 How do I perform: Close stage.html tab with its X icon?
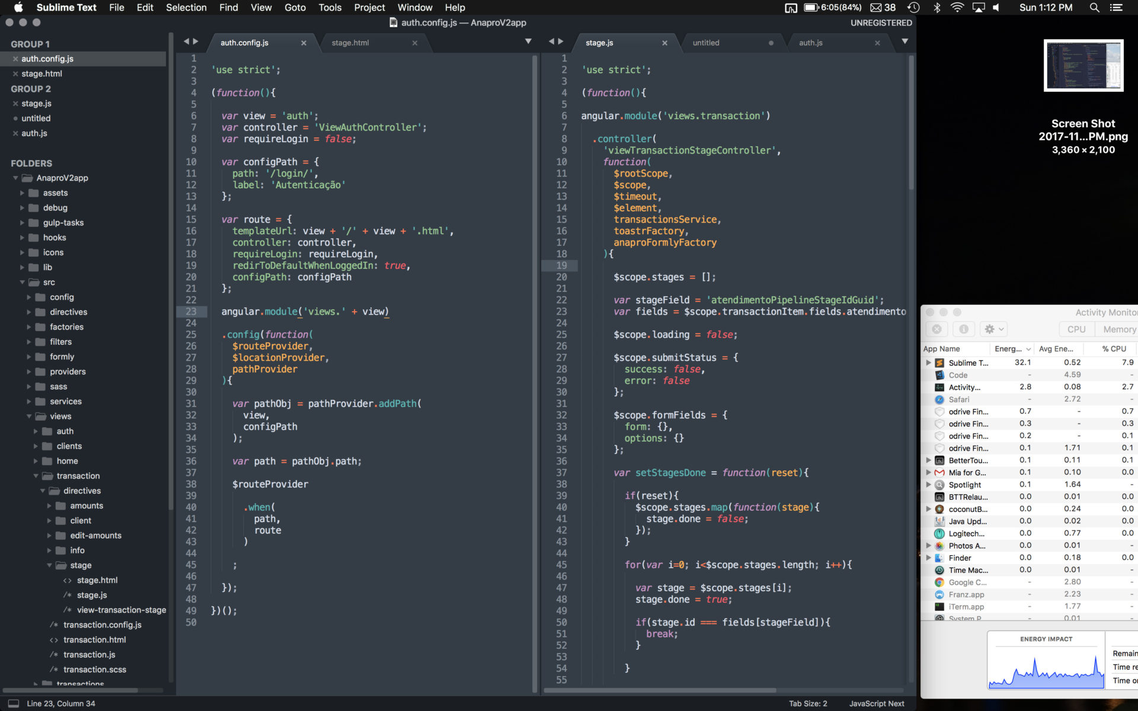pyautogui.click(x=415, y=43)
